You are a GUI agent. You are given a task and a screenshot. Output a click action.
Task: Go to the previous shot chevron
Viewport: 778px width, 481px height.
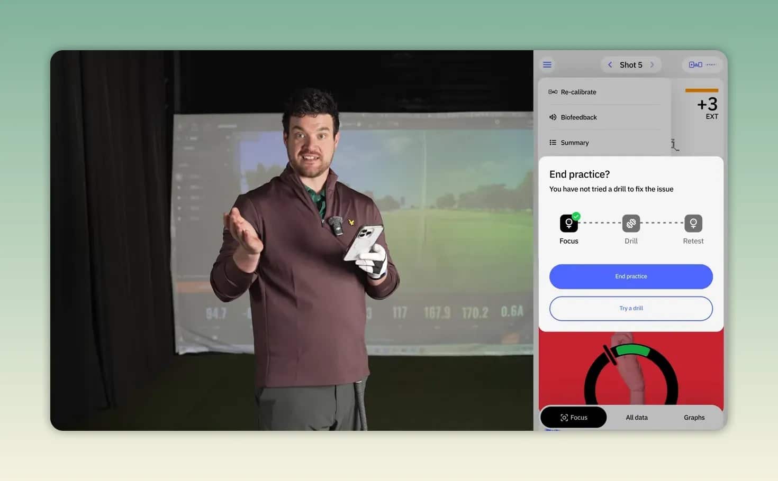click(610, 64)
